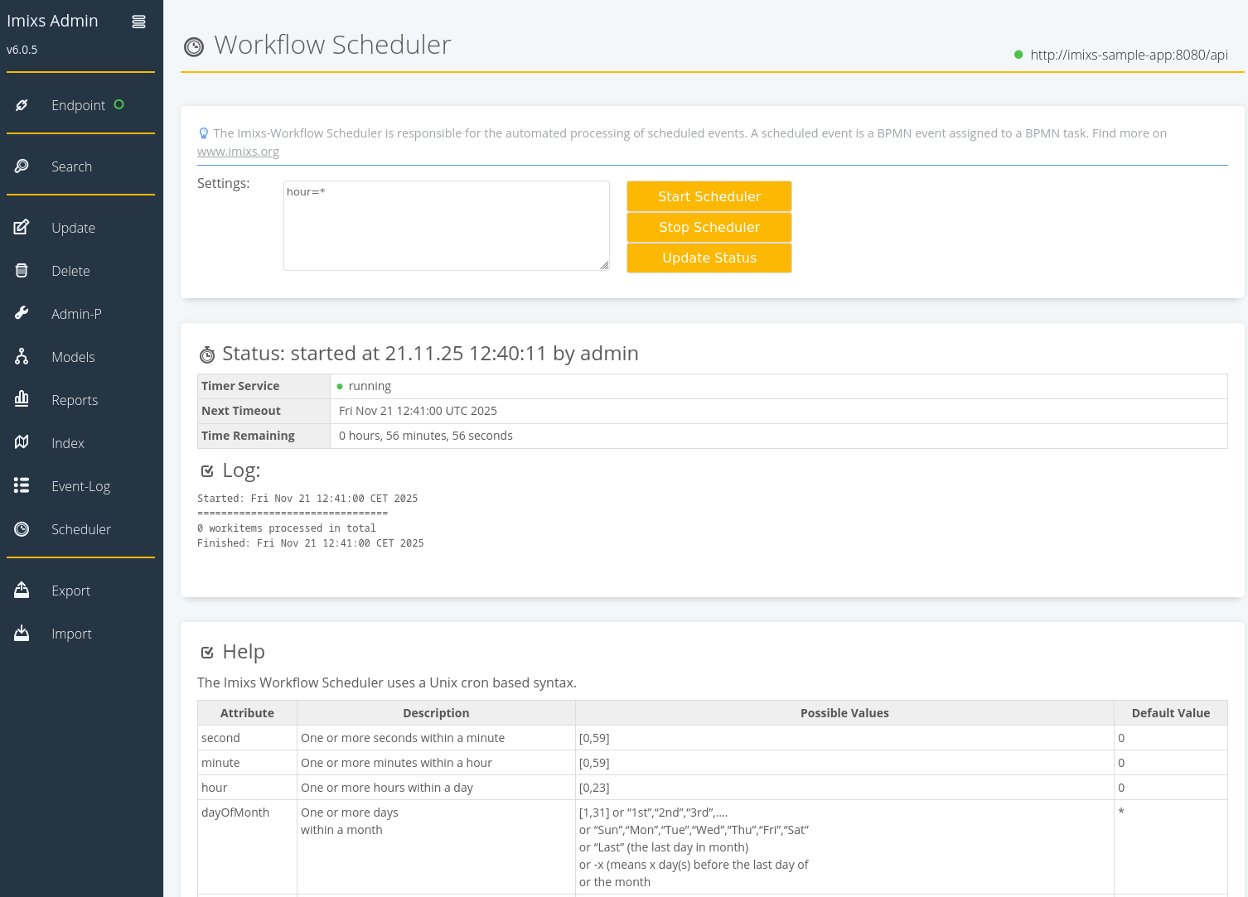Go to the Import page

tap(71, 634)
